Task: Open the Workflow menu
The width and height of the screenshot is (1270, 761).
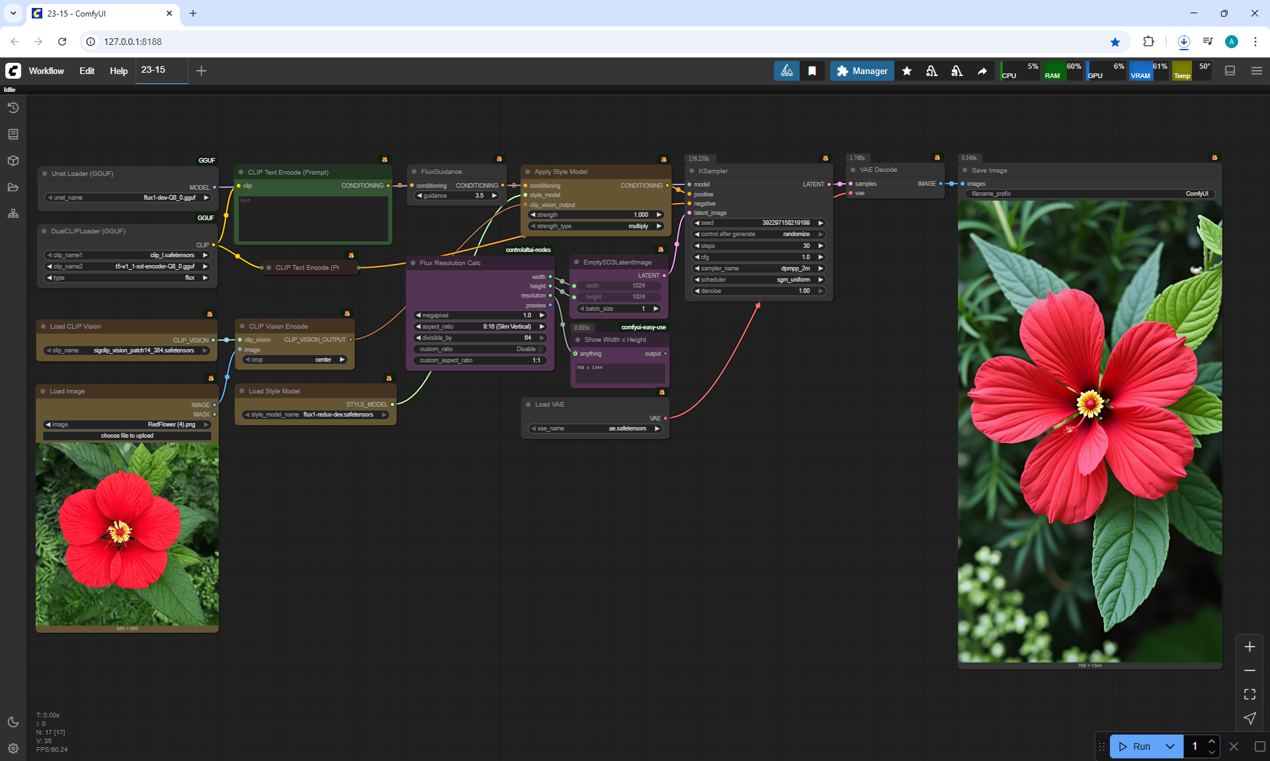Action: point(46,71)
